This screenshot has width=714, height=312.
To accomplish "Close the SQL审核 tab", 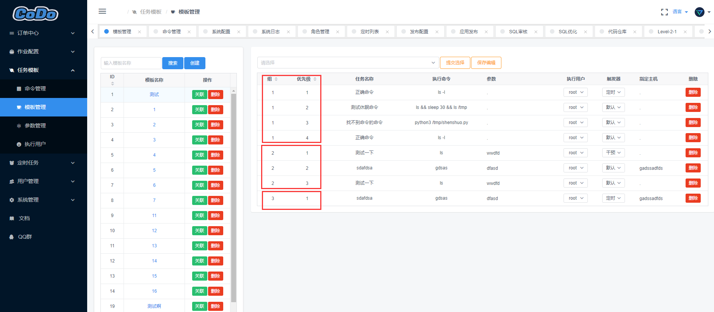I will pyautogui.click(x=536, y=32).
